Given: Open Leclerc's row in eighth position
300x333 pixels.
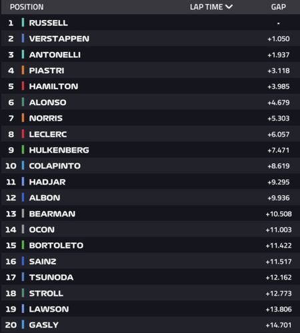Looking at the screenshot, I should point(151,134).
